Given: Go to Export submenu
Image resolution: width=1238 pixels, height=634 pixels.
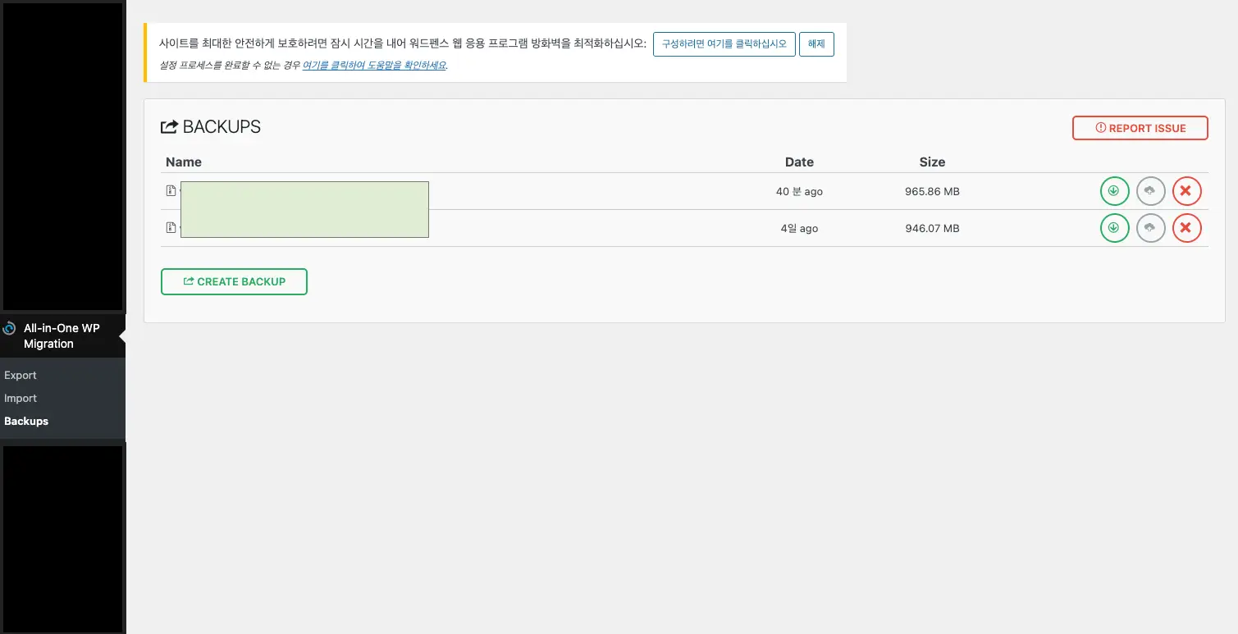Looking at the screenshot, I should pos(21,375).
